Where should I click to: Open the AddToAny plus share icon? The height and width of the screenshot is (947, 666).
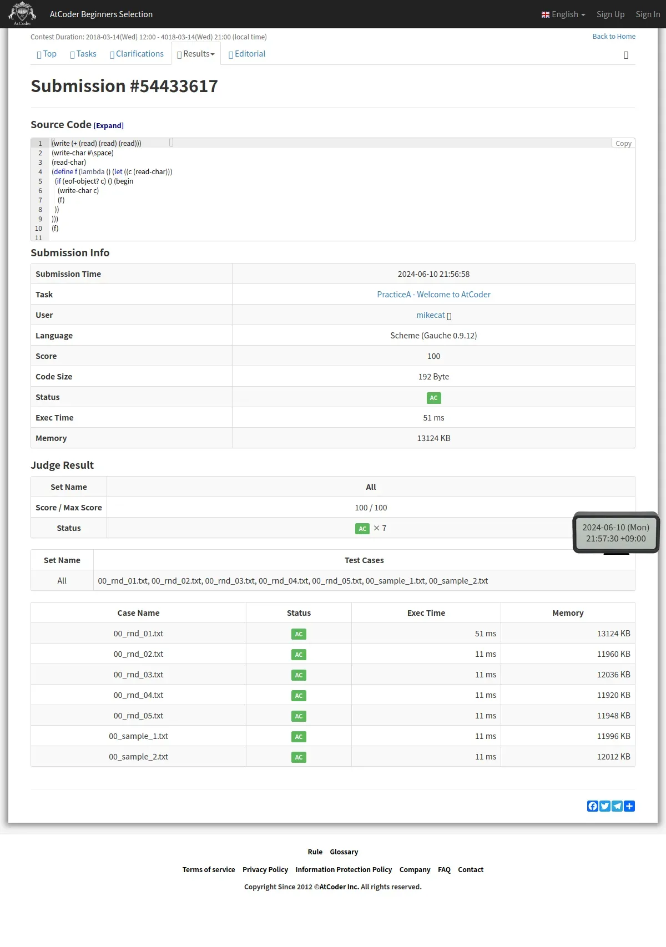click(629, 806)
